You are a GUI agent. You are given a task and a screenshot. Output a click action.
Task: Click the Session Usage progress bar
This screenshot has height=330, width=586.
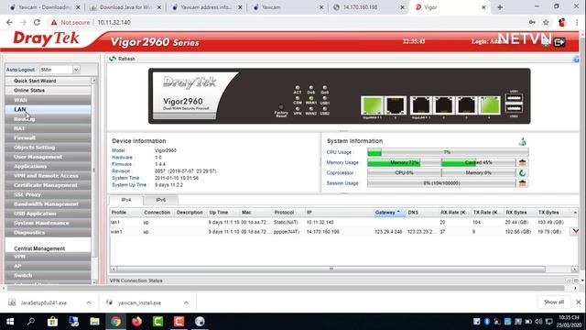(x=441, y=183)
